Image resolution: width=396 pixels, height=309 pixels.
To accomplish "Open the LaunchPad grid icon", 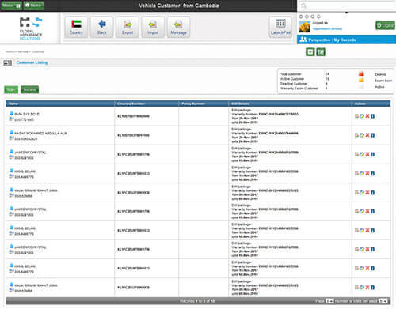I will tap(280, 27).
